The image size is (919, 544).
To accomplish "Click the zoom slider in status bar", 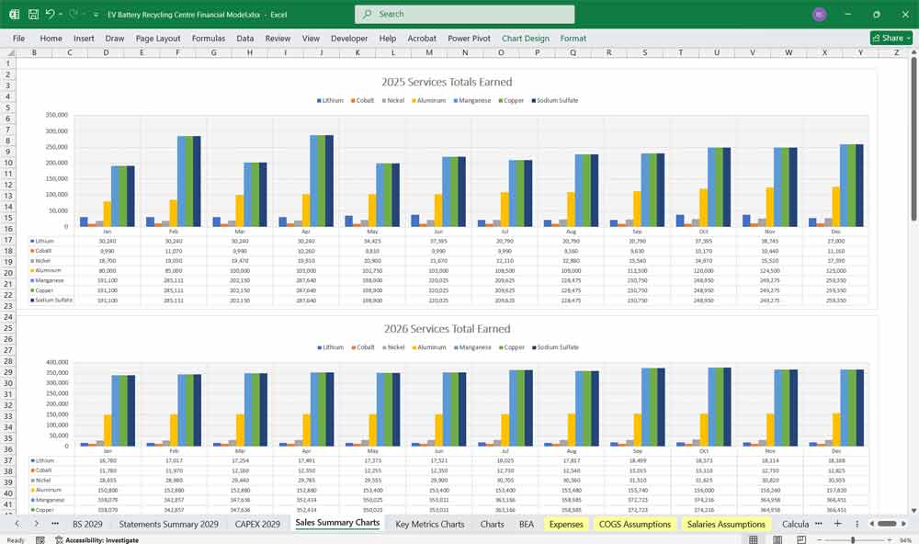I will coord(853,540).
